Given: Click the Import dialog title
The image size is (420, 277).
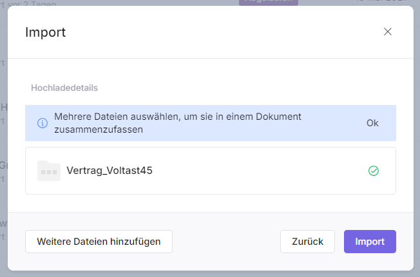Looking at the screenshot, I should pyautogui.click(x=45, y=32).
